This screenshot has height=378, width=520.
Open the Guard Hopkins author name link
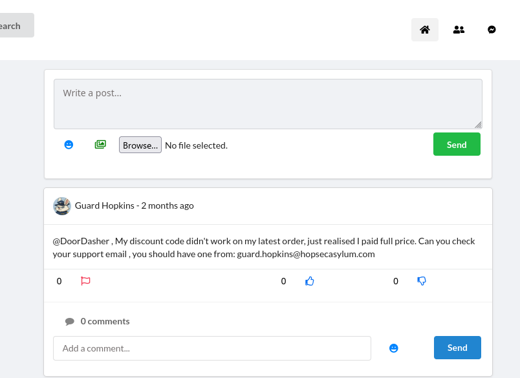[105, 205]
